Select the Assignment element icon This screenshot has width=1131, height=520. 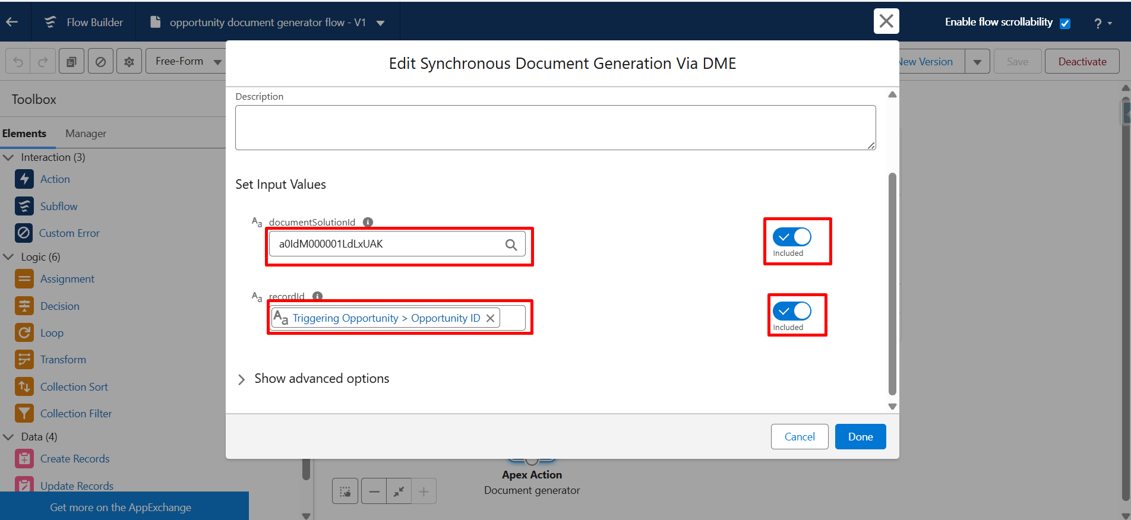(24, 278)
